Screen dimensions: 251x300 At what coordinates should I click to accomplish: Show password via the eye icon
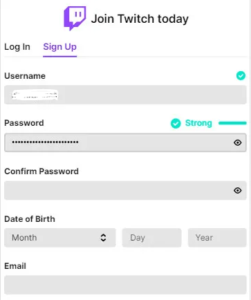coord(238,142)
